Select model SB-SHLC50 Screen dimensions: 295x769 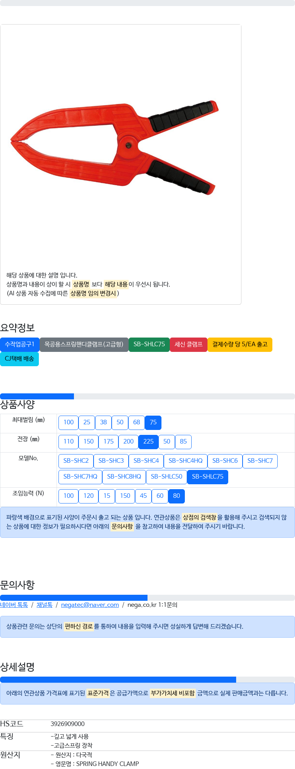point(166,477)
